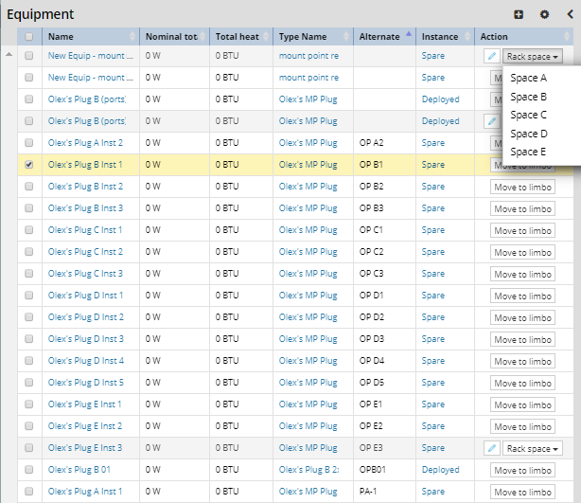Image resolution: width=581 pixels, height=503 pixels.
Task: Toggle the select-all header checkbox
Action: 29,36
